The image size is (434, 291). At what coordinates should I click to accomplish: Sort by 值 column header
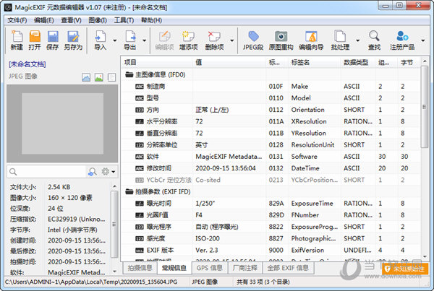[x=229, y=62]
